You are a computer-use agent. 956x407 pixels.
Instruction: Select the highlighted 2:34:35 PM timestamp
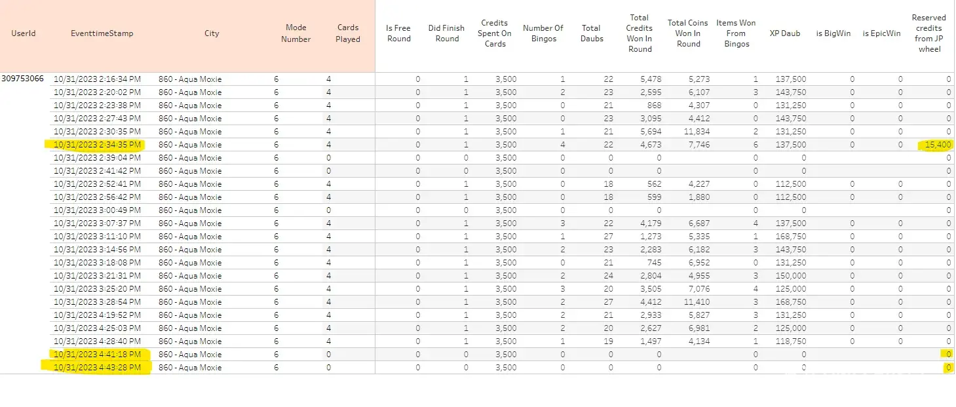point(97,145)
